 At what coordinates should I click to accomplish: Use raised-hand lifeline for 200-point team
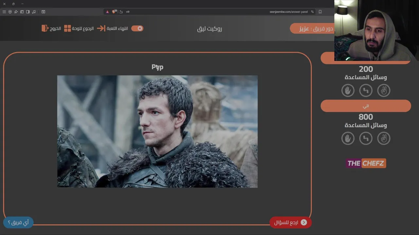point(348,90)
